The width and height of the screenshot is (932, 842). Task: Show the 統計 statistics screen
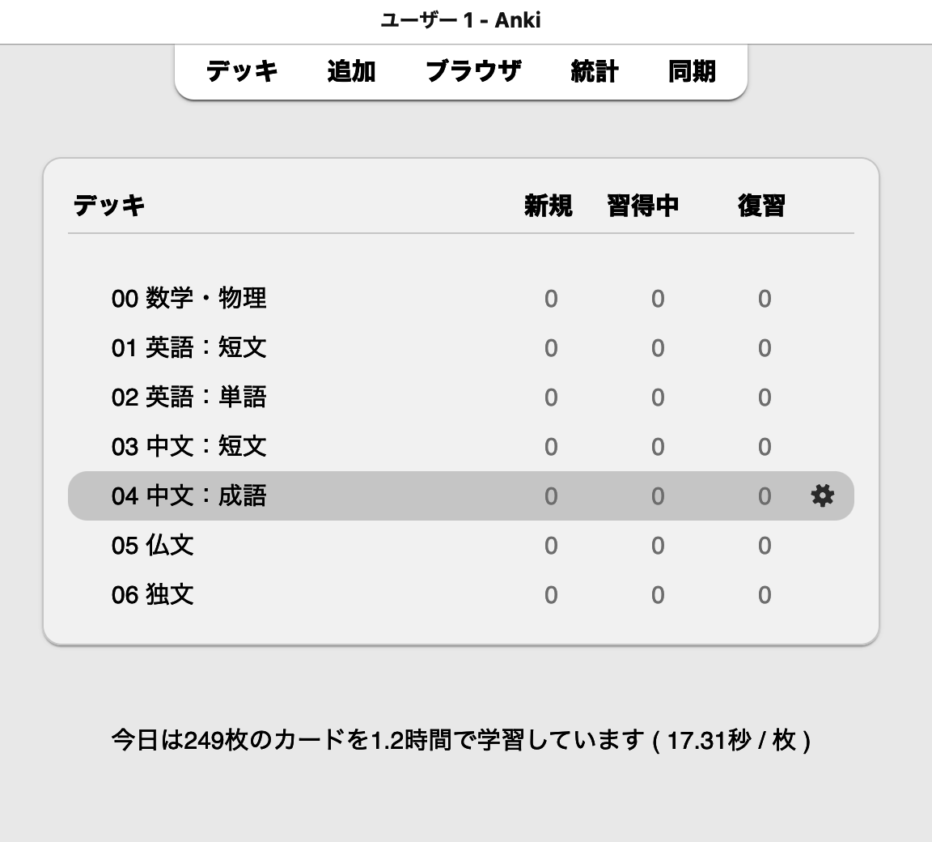pyautogui.click(x=595, y=71)
